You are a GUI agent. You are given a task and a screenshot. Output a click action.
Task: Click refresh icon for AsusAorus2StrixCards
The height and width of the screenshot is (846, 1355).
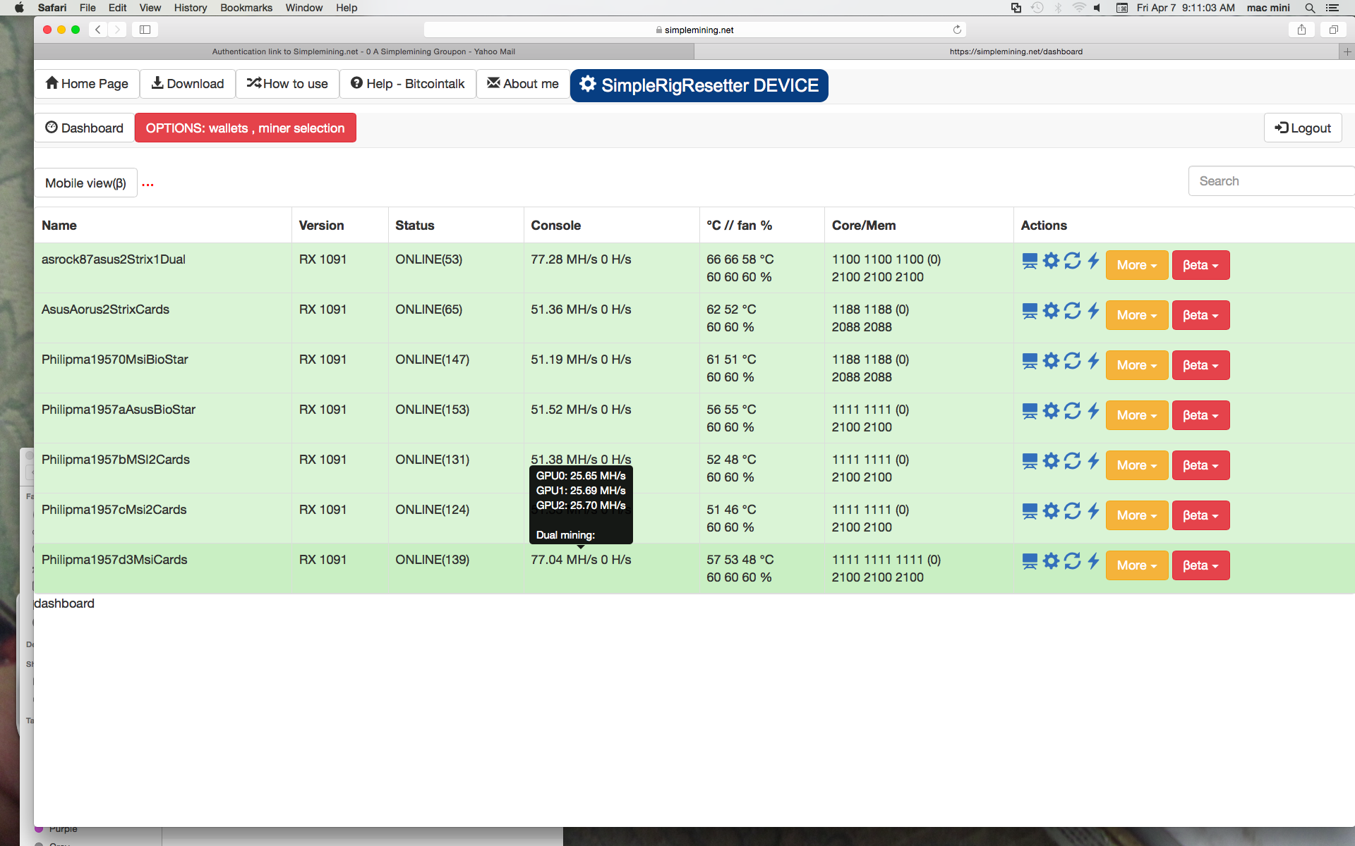(1072, 311)
